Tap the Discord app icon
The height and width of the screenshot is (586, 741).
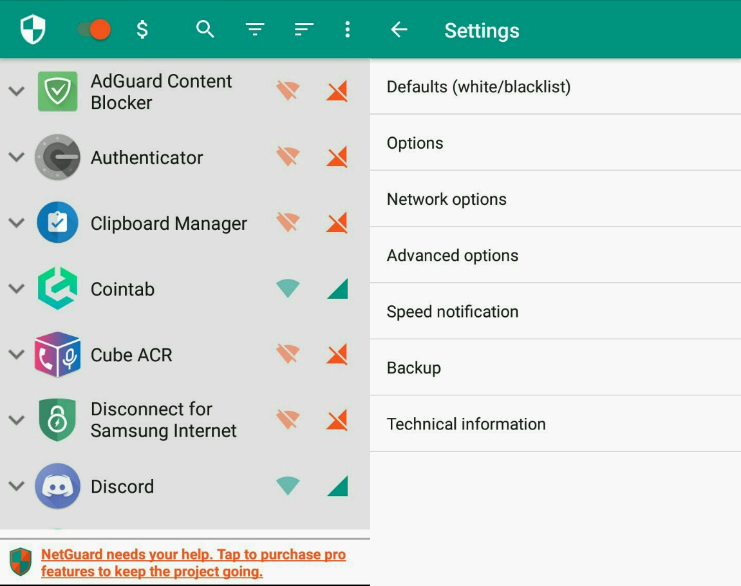click(57, 486)
